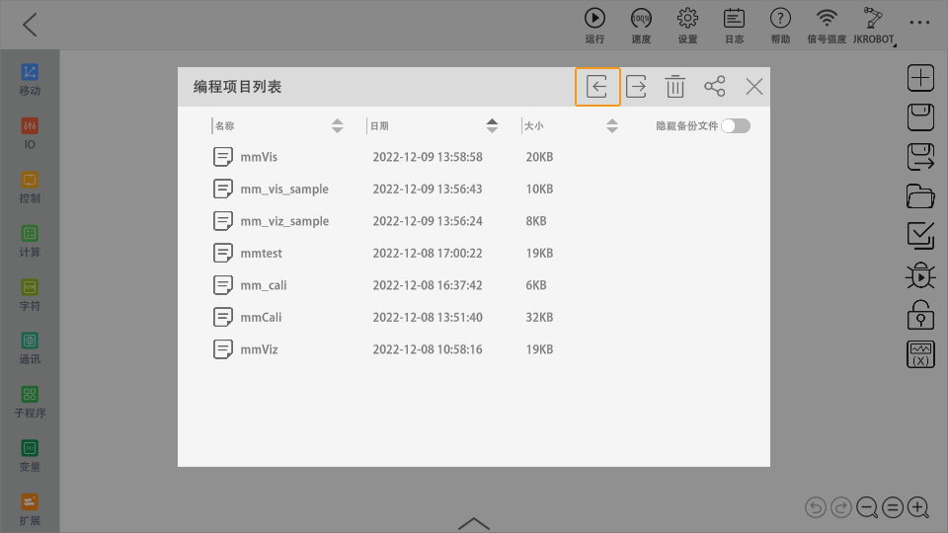Open 帮助 help
Image resolution: width=948 pixels, height=533 pixels.
tap(780, 26)
